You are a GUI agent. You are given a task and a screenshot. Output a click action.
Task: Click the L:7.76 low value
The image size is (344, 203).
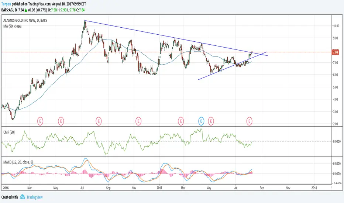tap(72, 10)
